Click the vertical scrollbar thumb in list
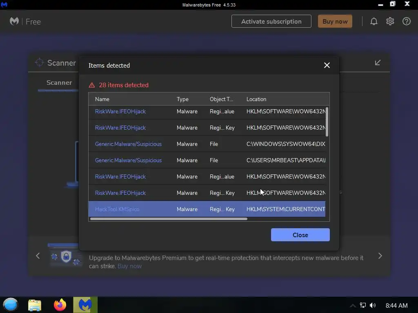The width and height of the screenshot is (418, 313). click(x=327, y=121)
